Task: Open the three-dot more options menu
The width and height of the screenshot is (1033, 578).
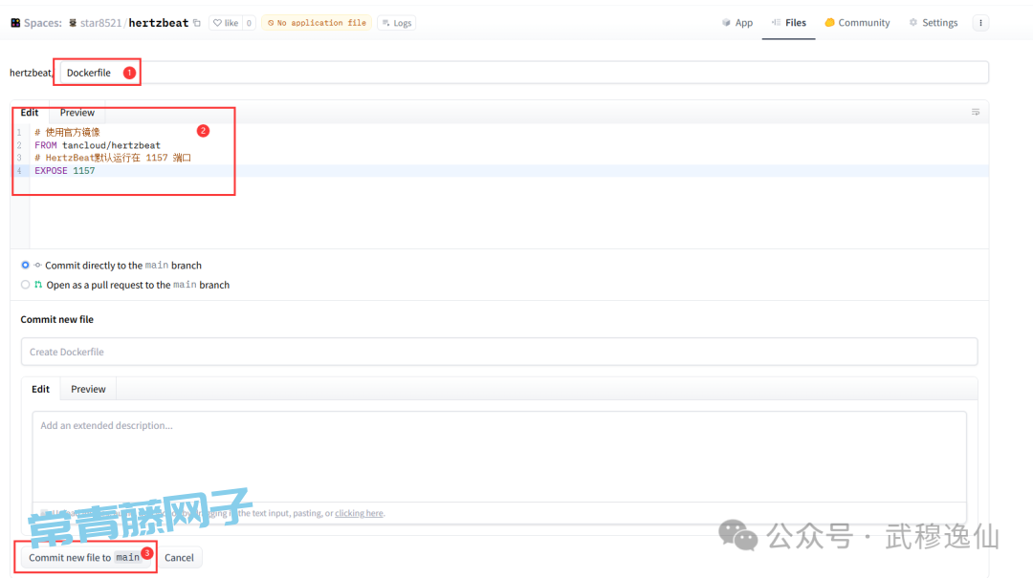Action: [980, 23]
